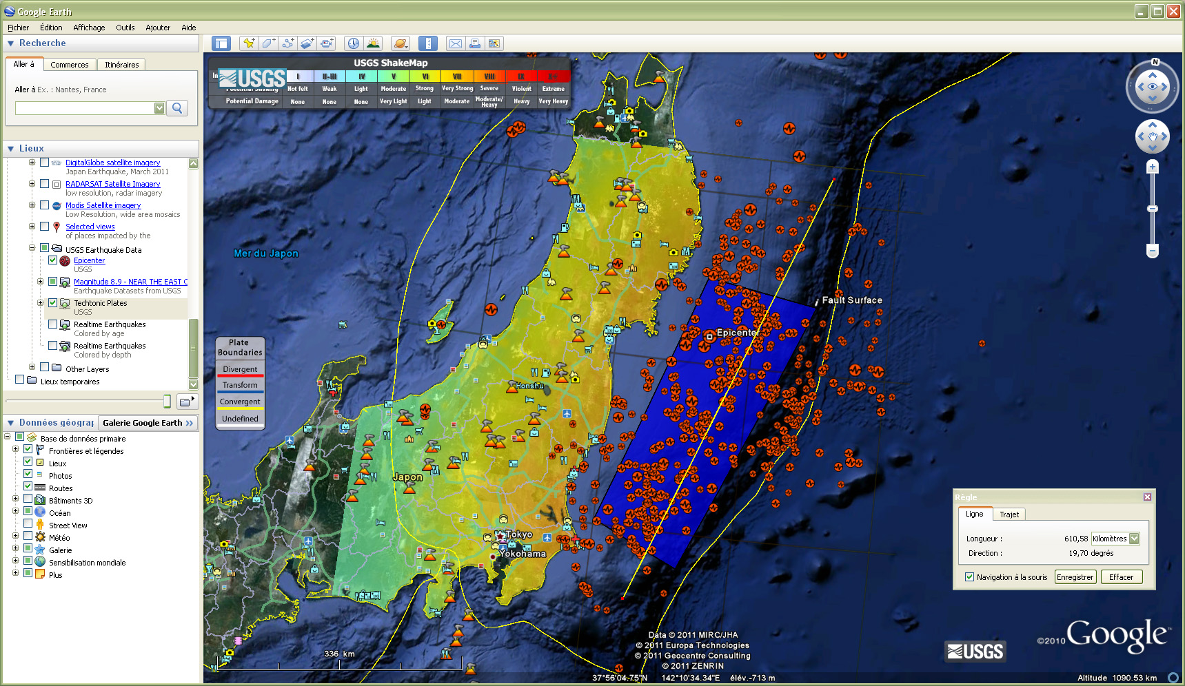This screenshot has height=686, width=1185.
Task: Click the Lieux panel vertical scrollbar thumb
Action: 193,348
